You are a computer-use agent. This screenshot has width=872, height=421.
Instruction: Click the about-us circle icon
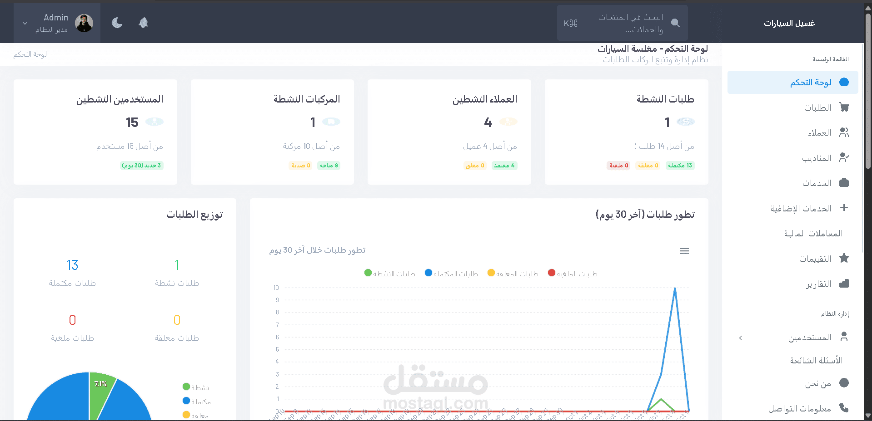pos(844,383)
